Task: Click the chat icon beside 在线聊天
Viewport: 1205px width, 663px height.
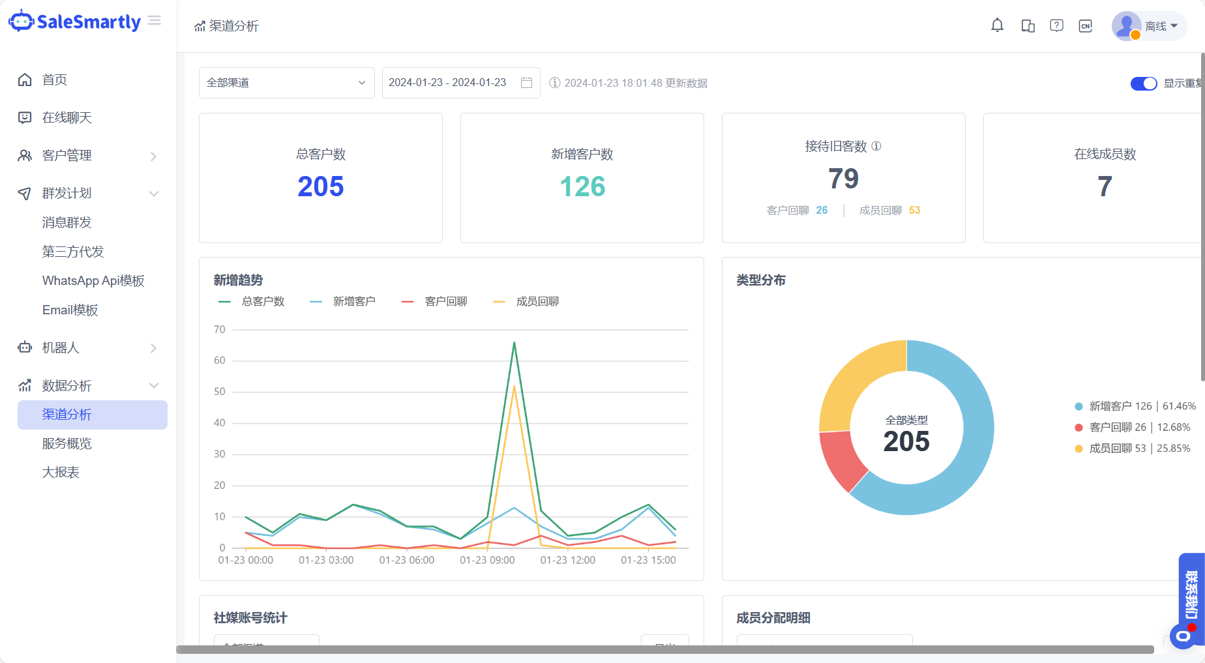Action: 25,117
